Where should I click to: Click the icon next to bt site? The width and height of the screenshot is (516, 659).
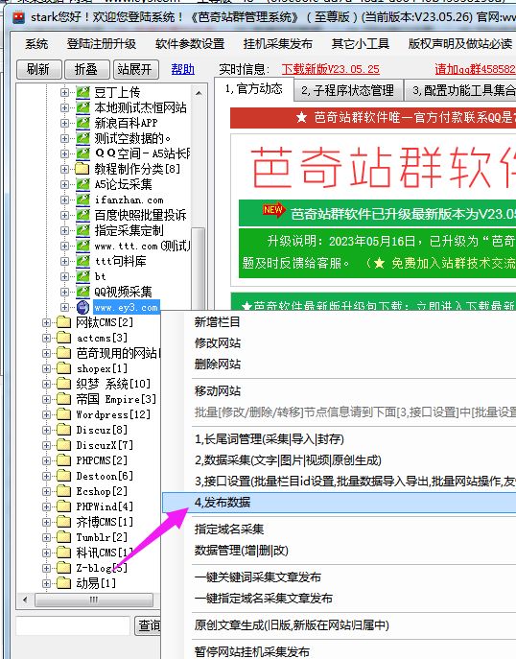pos(82,276)
